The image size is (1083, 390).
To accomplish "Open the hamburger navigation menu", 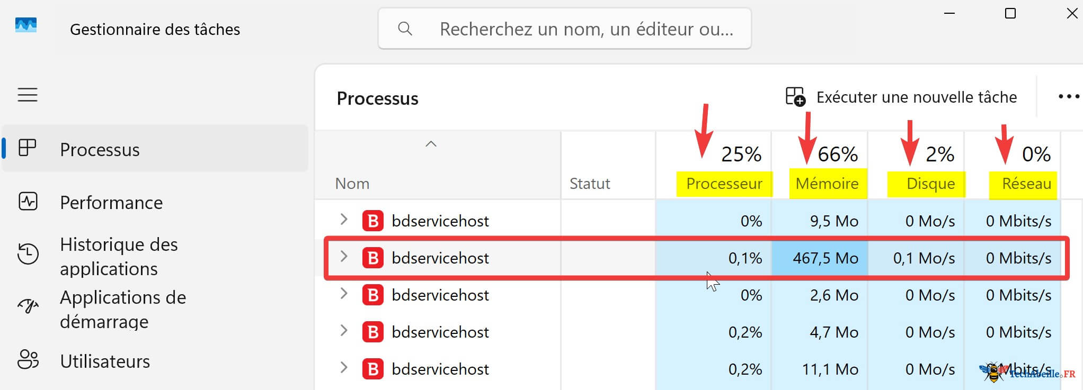I will pyautogui.click(x=28, y=95).
